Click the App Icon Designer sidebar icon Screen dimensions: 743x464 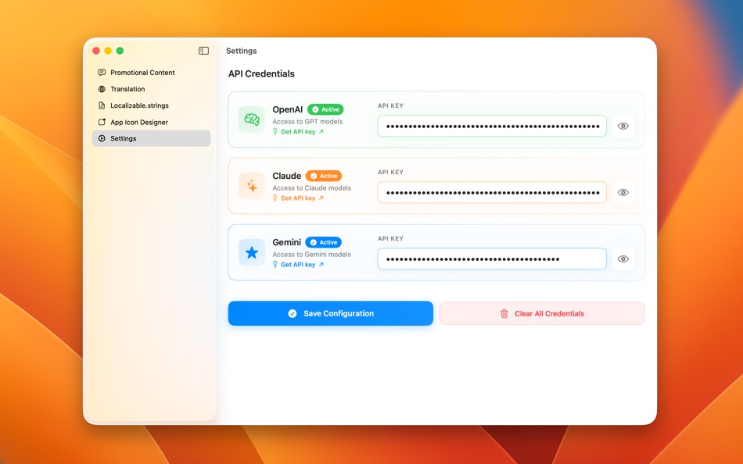(102, 122)
